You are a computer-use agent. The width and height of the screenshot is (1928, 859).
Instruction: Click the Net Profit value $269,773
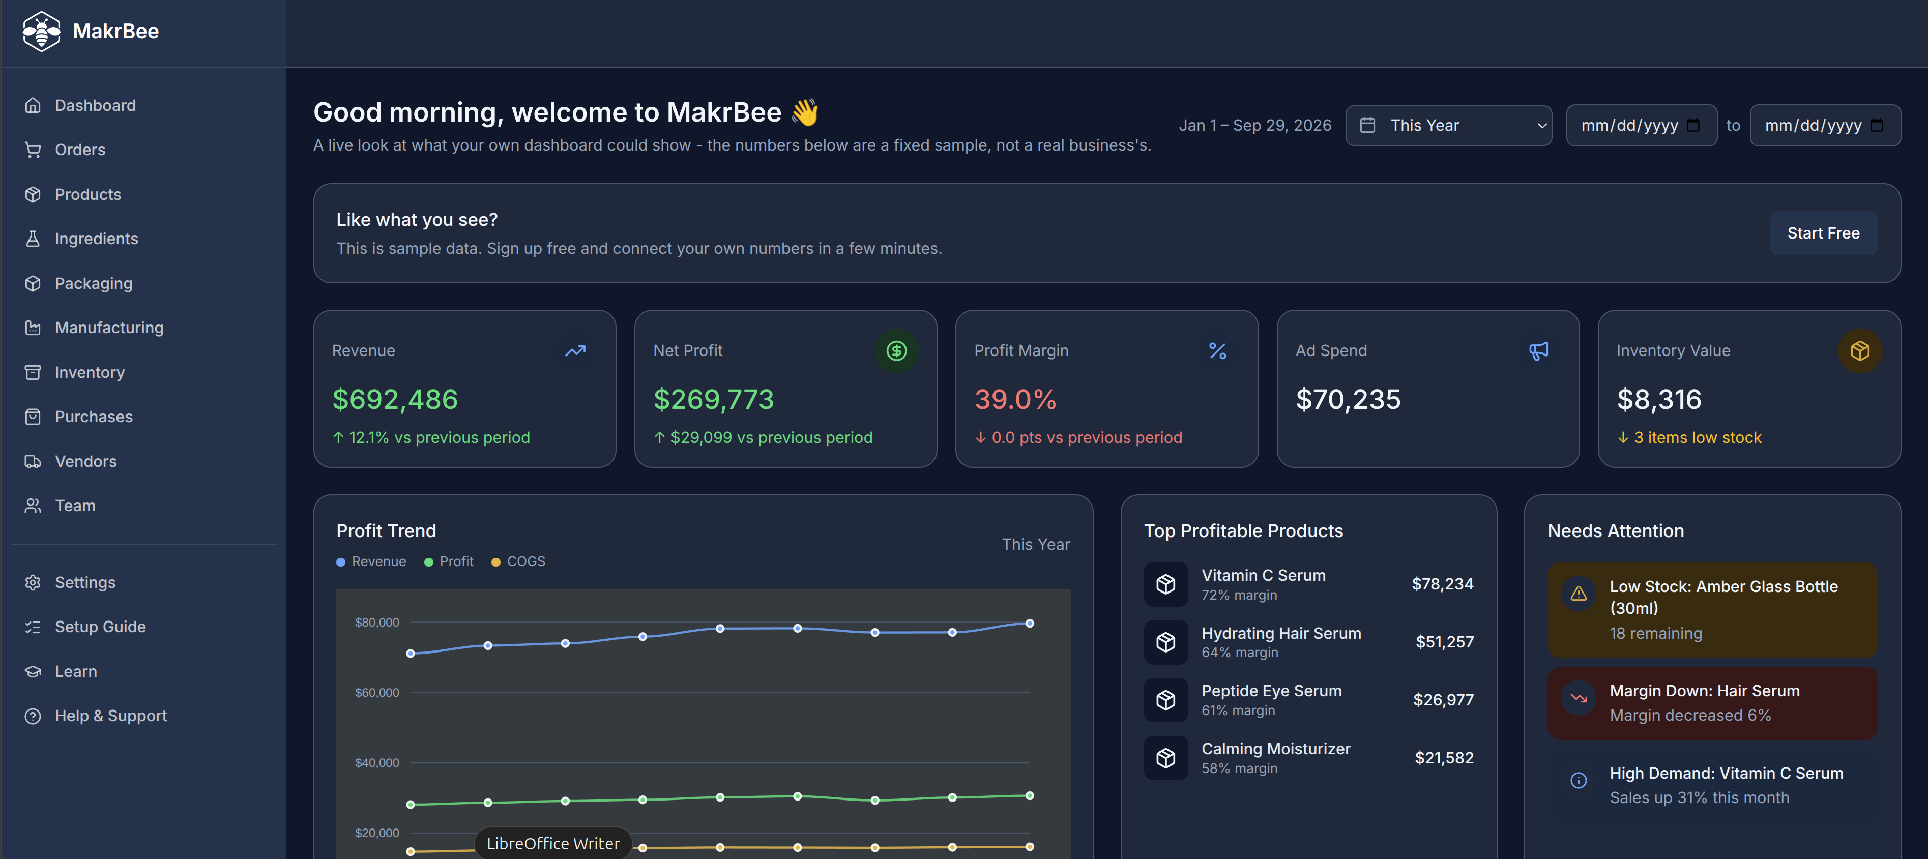713,400
